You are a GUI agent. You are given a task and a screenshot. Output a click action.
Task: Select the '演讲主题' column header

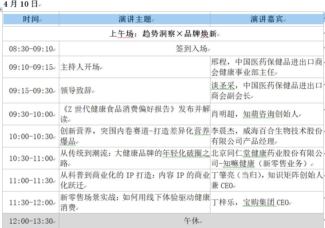[135, 19]
